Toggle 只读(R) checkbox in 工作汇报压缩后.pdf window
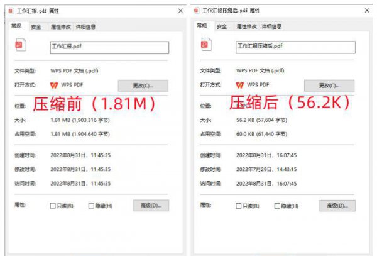The width and height of the screenshot is (377, 256). 239,206
